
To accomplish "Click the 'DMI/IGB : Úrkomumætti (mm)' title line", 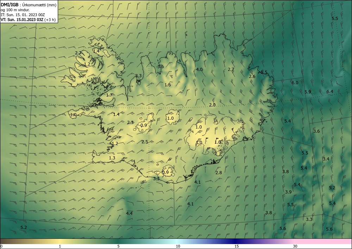I will coord(29,5).
